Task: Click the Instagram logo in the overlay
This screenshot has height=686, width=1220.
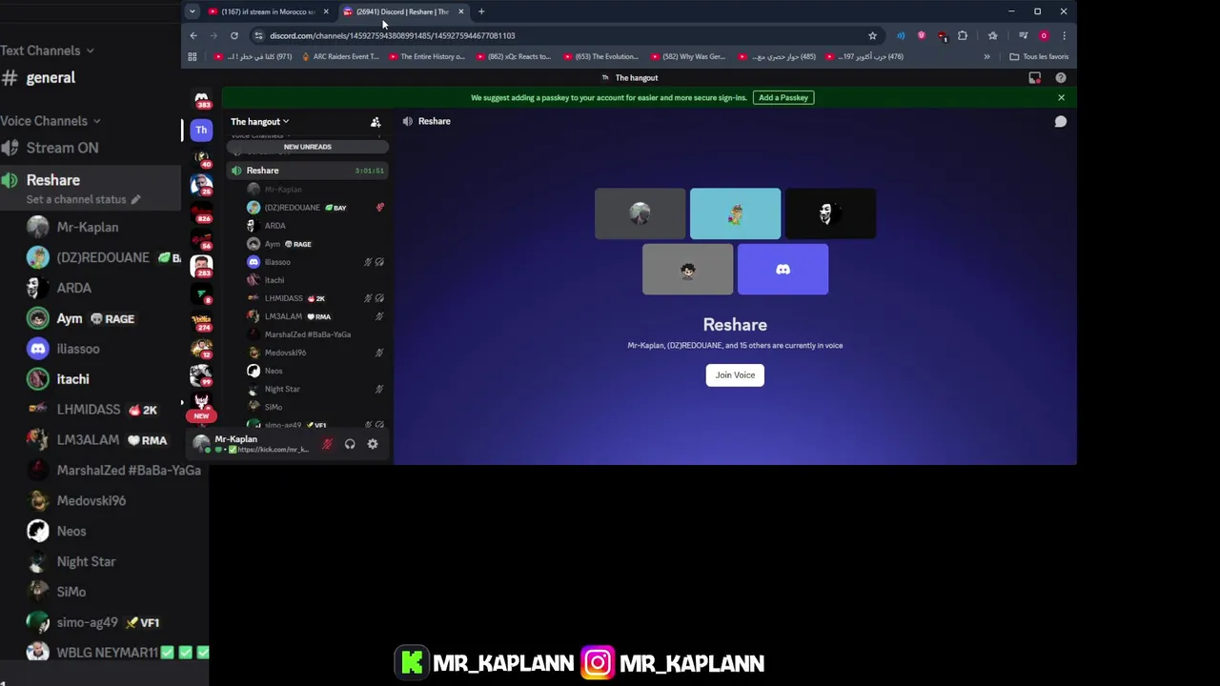Action: (x=598, y=662)
